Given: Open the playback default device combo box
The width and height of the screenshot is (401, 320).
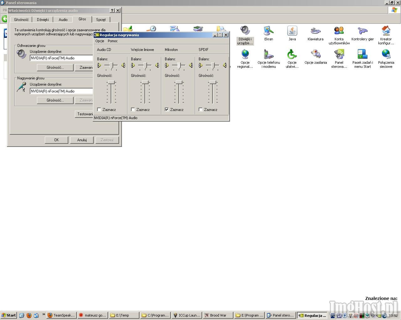Looking at the screenshot, I should point(61,58).
